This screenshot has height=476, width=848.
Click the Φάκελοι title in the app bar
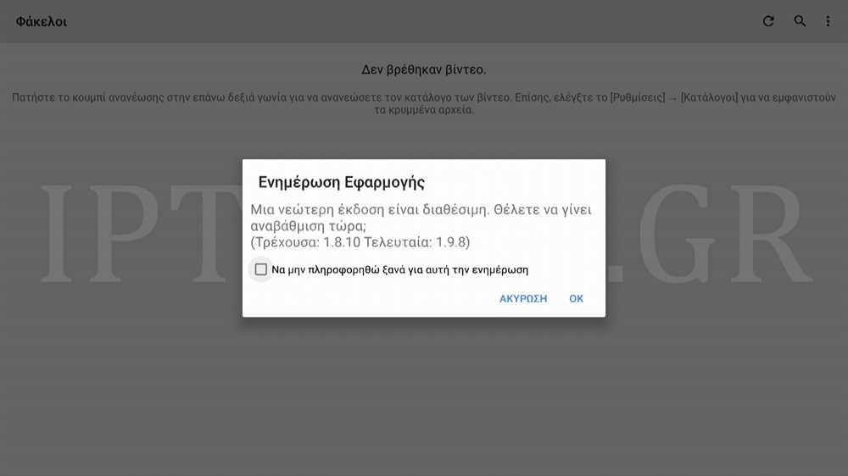pos(41,22)
